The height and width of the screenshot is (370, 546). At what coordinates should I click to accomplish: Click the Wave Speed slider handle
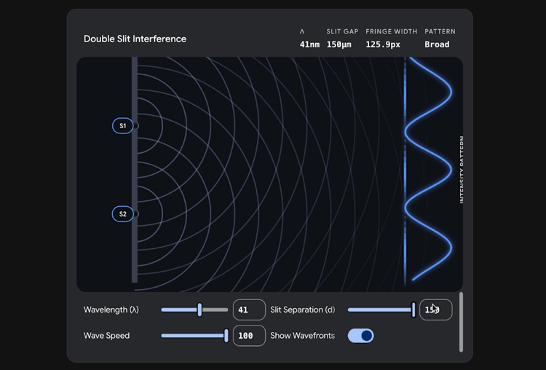tap(226, 335)
